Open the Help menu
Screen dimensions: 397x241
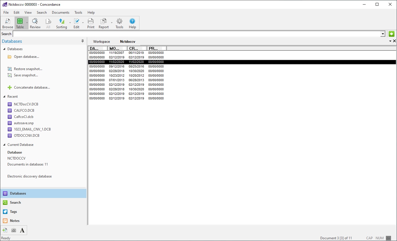[91, 13]
